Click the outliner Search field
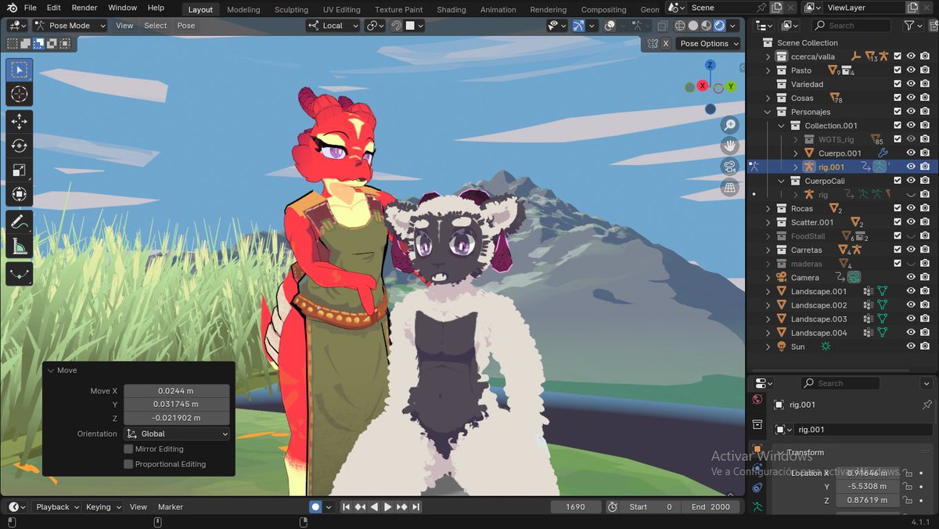Screen dimensions: 939x529 (x=853, y=26)
